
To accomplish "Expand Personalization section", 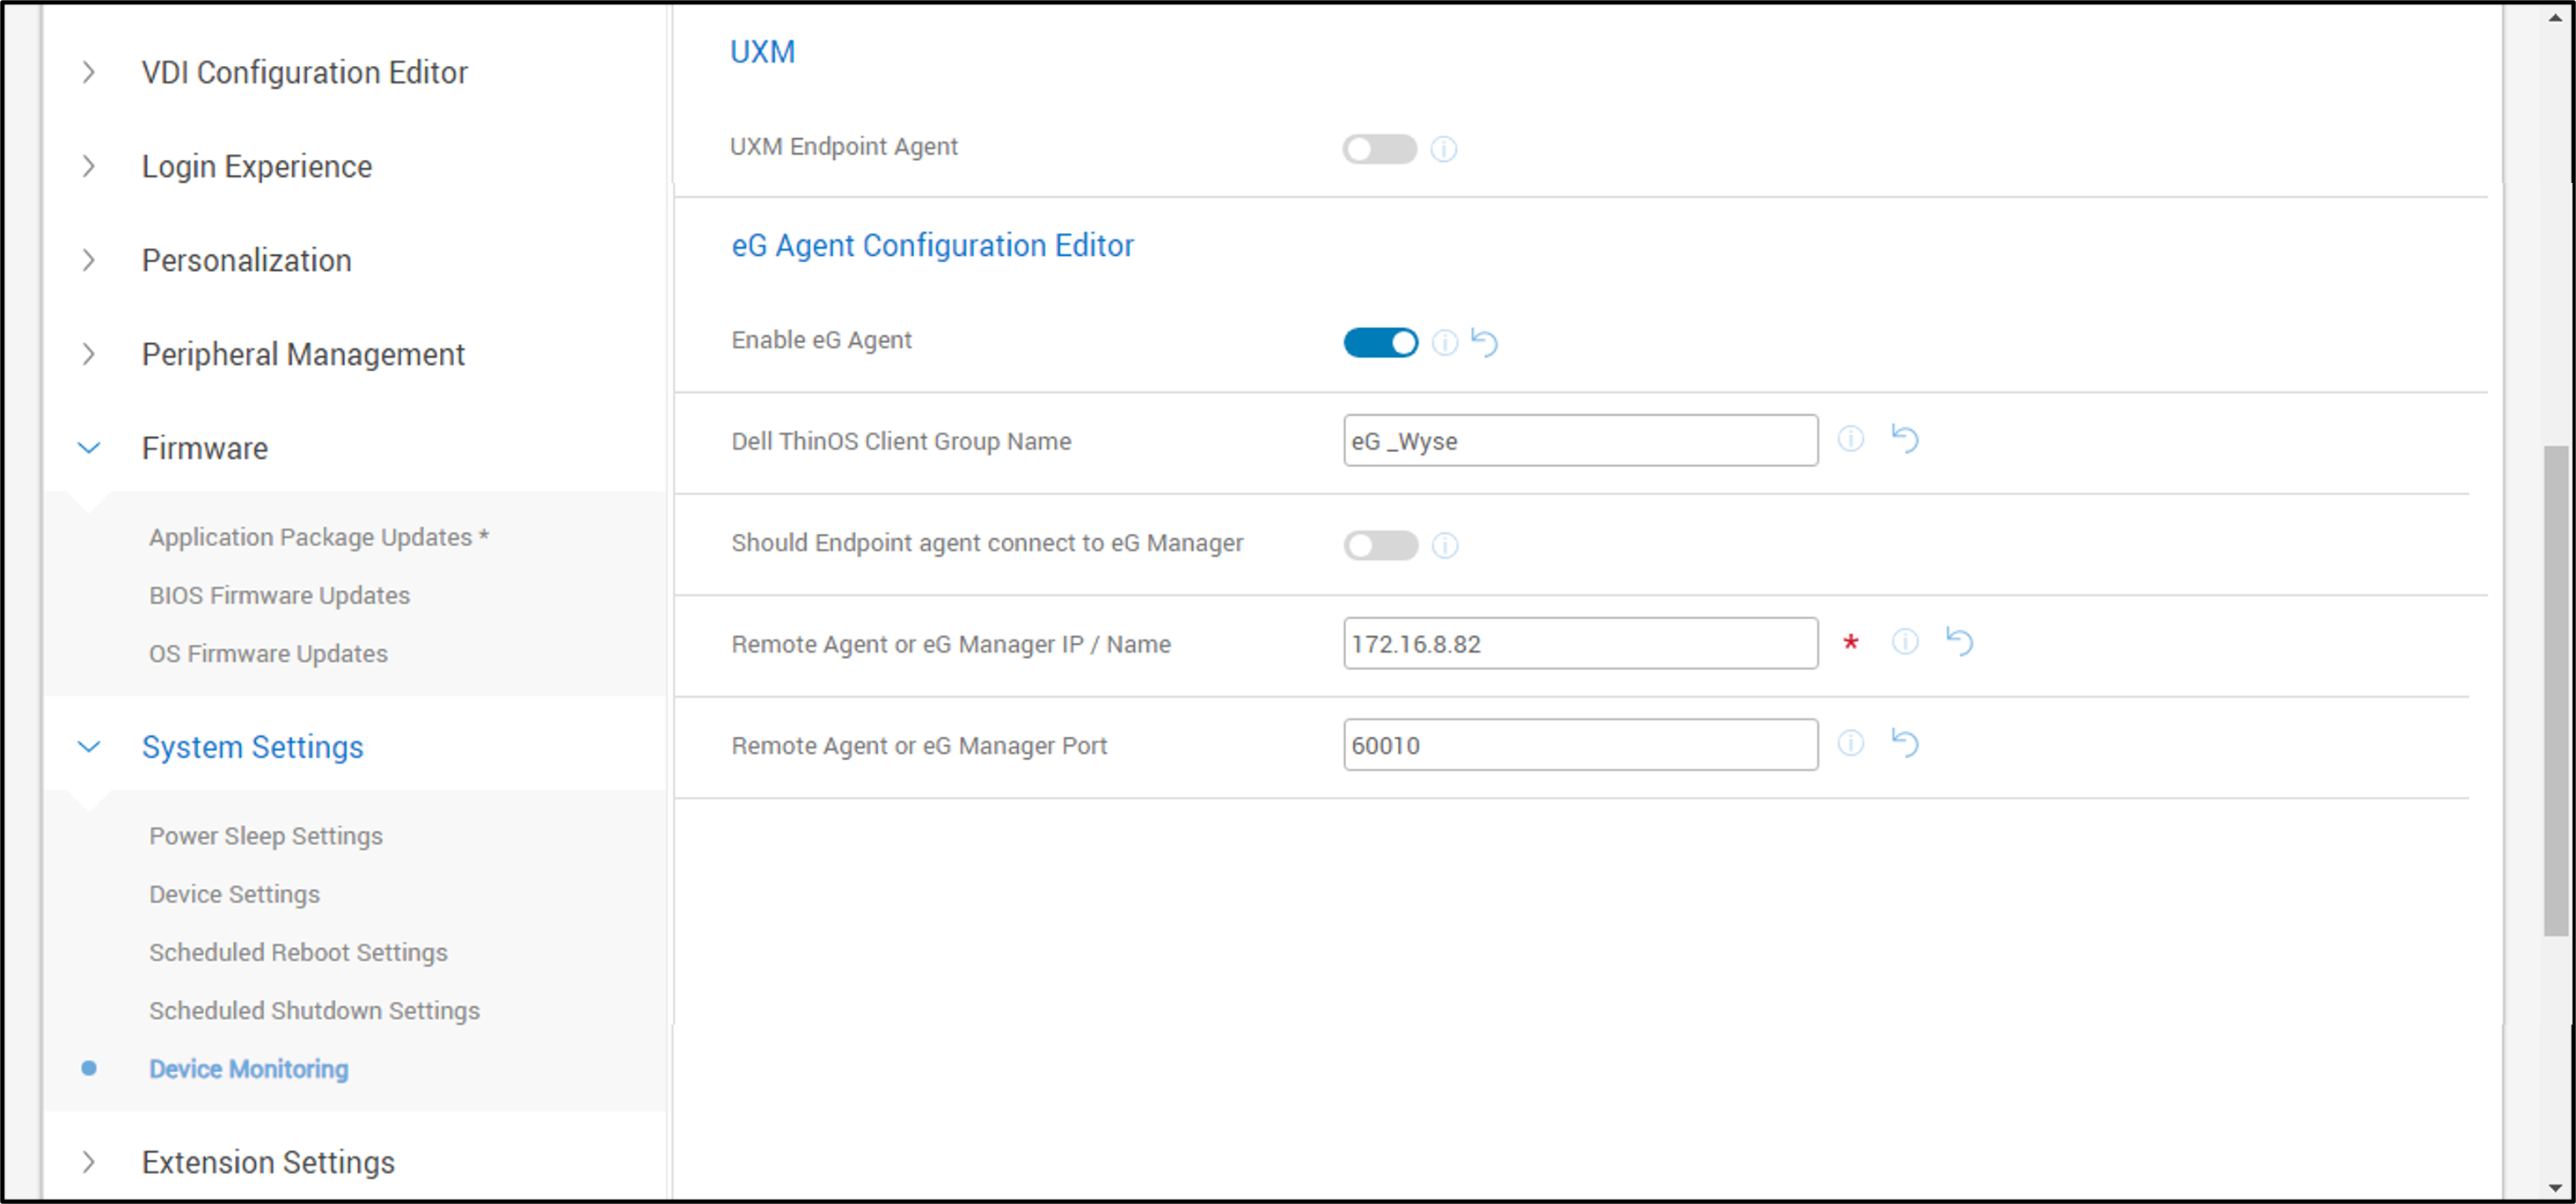I will coord(88,260).
